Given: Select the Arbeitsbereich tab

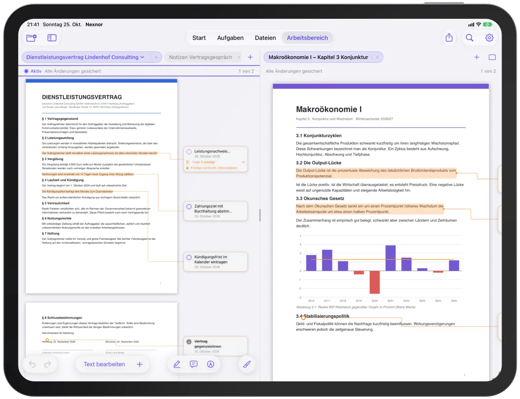Looking at the screenshot, I should pos(307,38).
